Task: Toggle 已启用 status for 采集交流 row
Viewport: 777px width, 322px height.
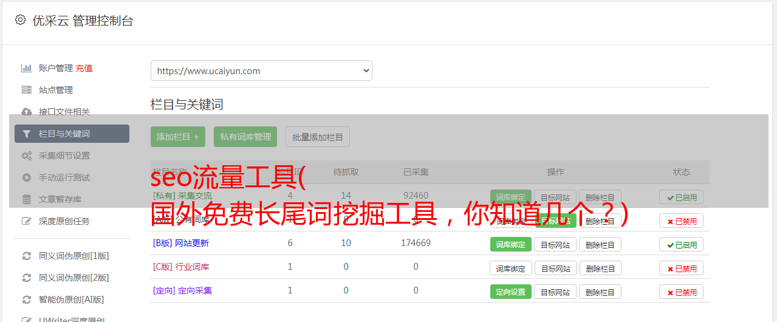Action: (x=681, y=197)
